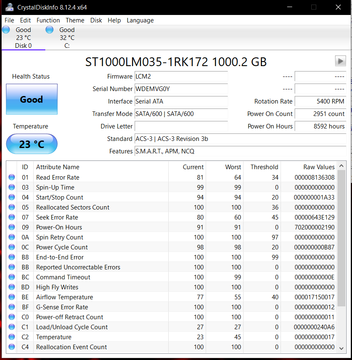Click the Serial Number field
The width and height of the screenshot is (352, 360).
(181, 89)
